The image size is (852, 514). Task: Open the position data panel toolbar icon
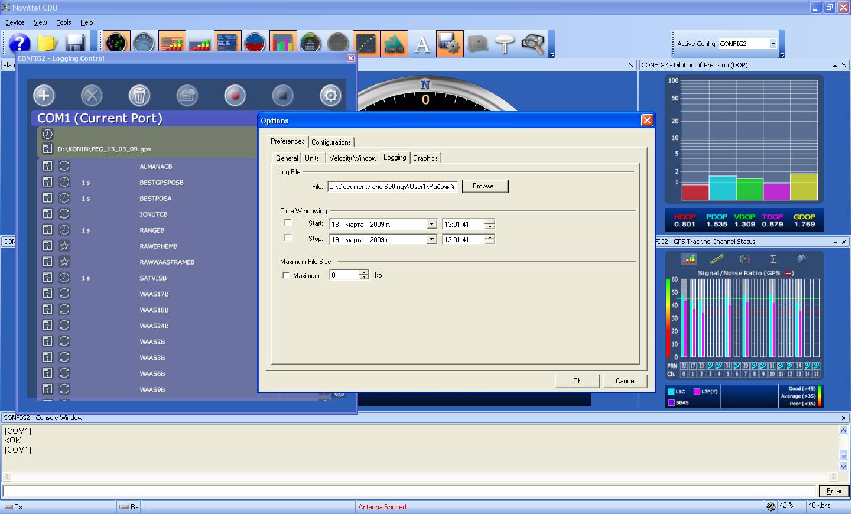tap(227, 44)
